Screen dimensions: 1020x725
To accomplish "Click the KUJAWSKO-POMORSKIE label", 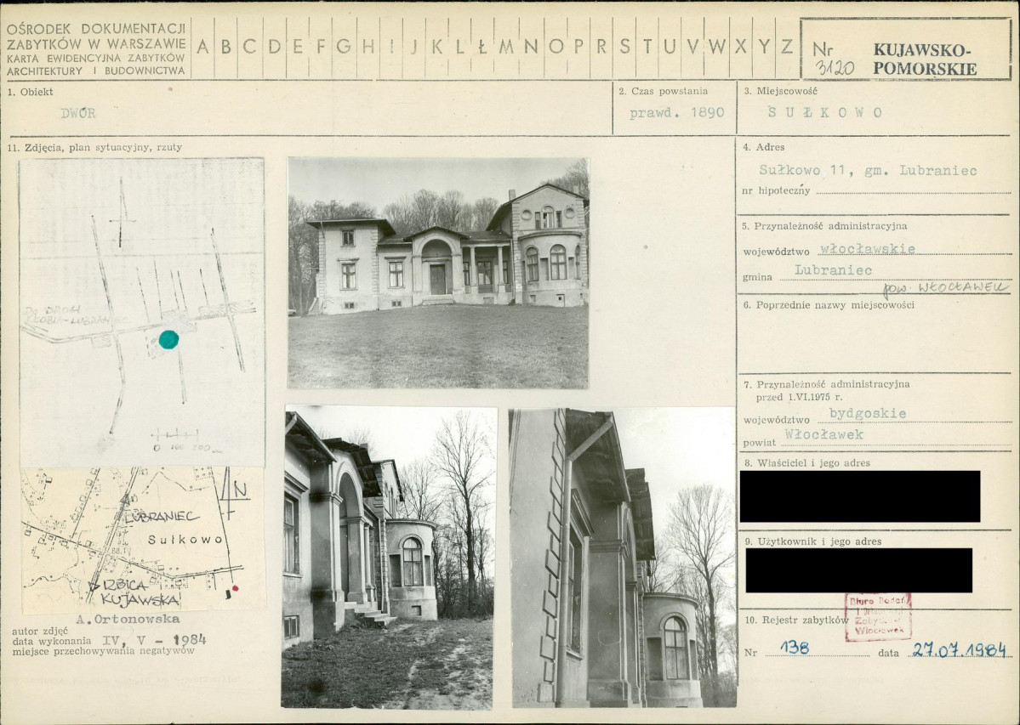I will tap(925, 59).
